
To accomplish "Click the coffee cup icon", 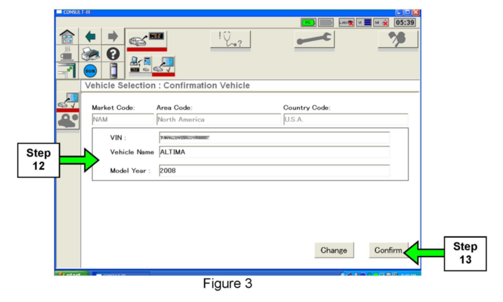I will click(67, 54).
